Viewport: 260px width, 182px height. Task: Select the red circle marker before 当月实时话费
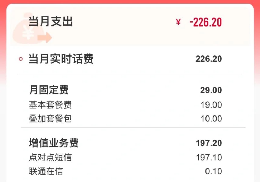[20, 59]
